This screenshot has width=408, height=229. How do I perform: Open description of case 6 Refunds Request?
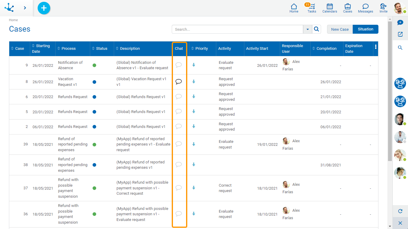(141, 97)
